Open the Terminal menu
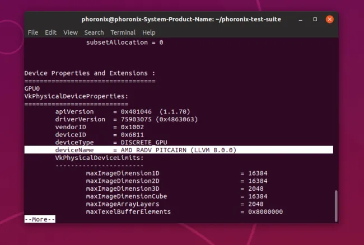The height and width of the screenshot is (245, 364). (123, 32)
